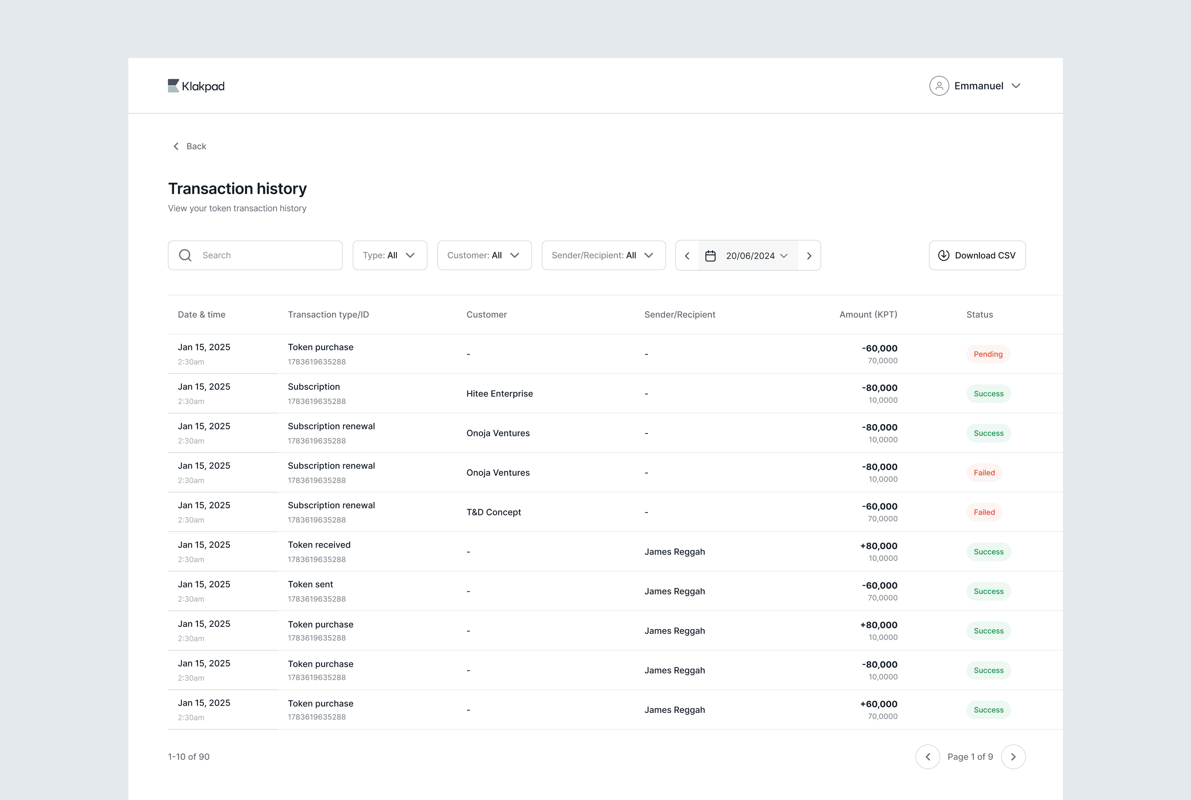Advance to next date with right arrow
The height and width of the screenshot is (800, 1191).
pyautogui.click(x=809, y=255)
